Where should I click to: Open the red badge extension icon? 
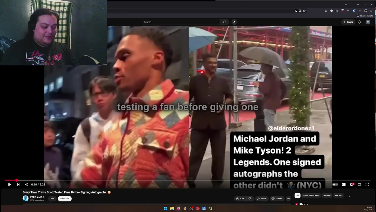[343, 11]
